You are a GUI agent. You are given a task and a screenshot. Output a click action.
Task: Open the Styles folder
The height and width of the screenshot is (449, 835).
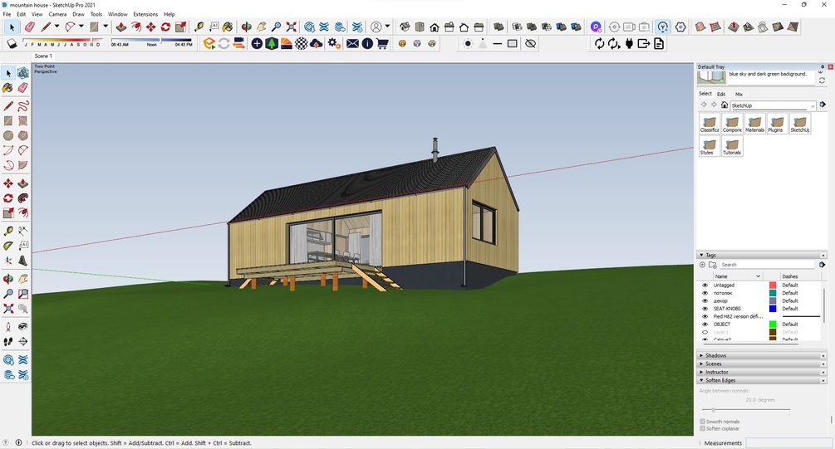click(x=710, y=146)
